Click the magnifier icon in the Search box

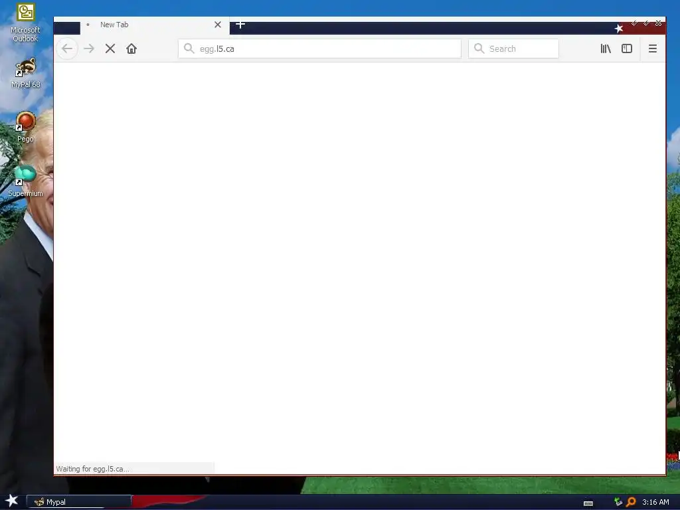pyautogui.click(x=479, y=48)
